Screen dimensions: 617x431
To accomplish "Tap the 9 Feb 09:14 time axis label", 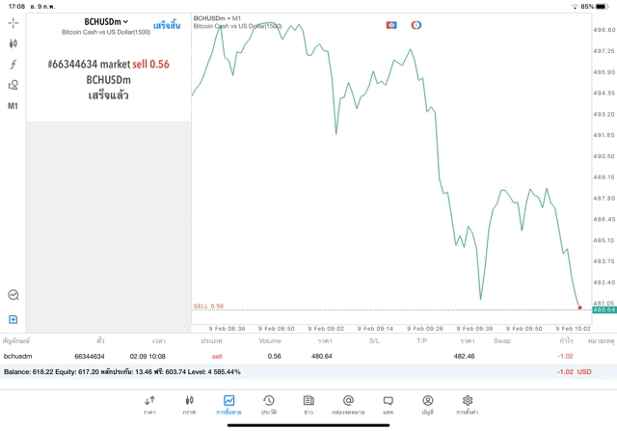I will tap(375, 329).
